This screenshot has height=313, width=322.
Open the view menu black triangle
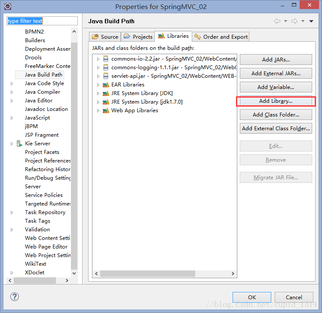point(311,21)
